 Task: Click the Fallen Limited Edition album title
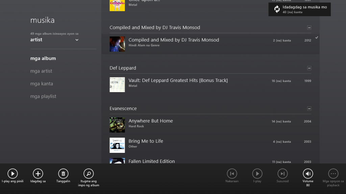[x=152, y=161]
